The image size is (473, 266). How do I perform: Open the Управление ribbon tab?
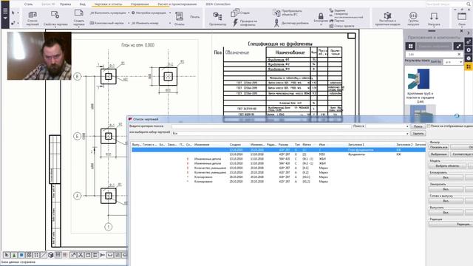coord(140,4)
